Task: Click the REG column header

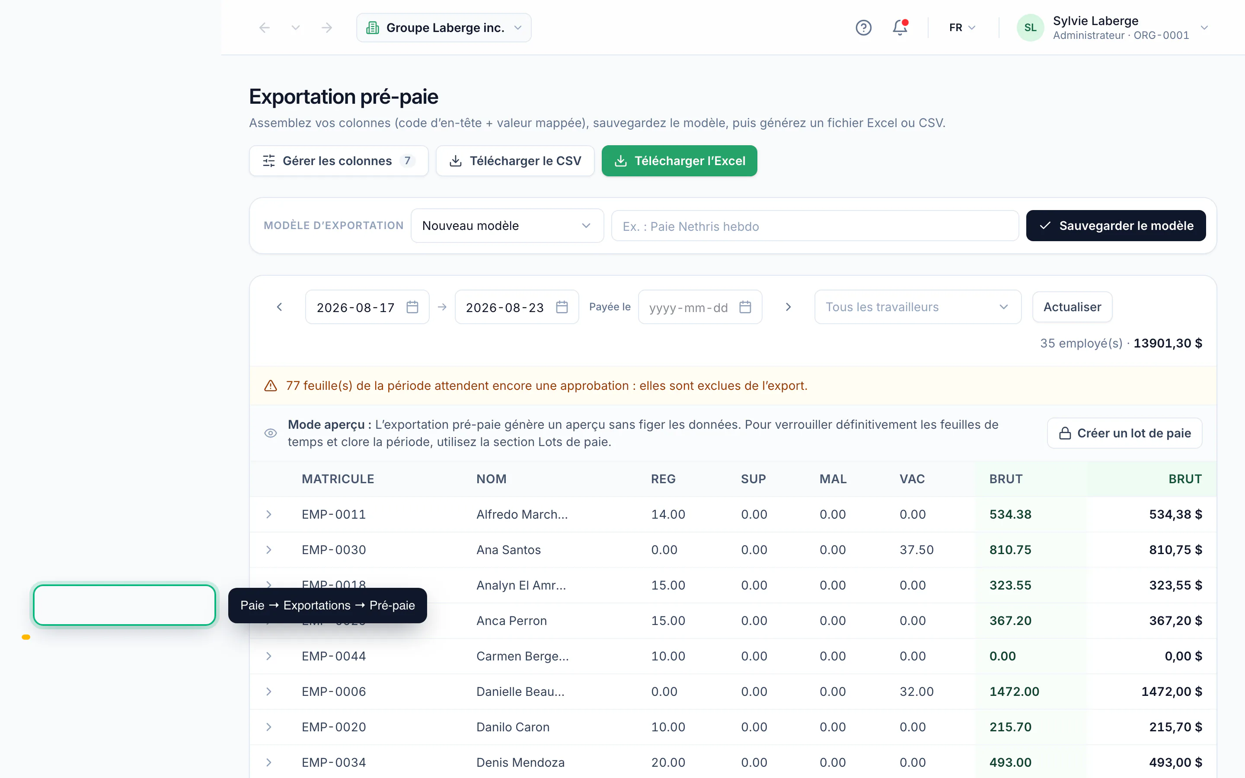Action: (663, 479)
